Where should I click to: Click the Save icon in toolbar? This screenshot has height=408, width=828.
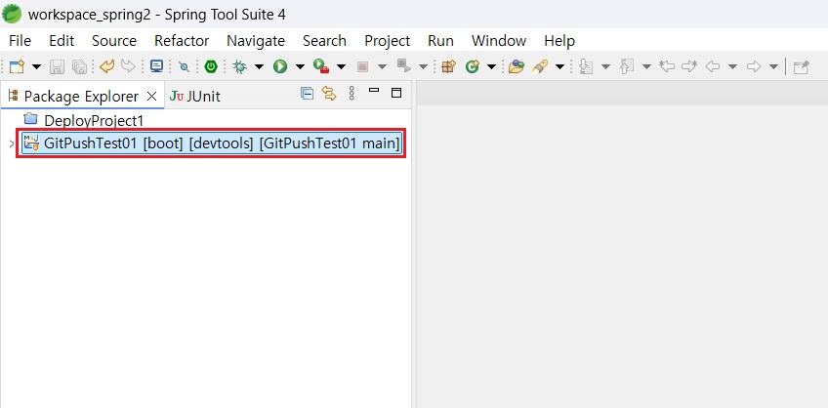[x=57, y=66]
